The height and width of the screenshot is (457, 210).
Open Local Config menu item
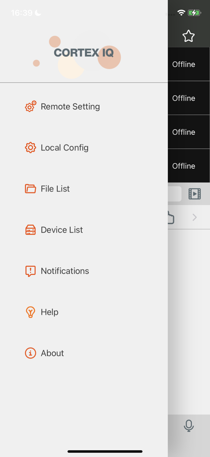click(x=84, y=148)
